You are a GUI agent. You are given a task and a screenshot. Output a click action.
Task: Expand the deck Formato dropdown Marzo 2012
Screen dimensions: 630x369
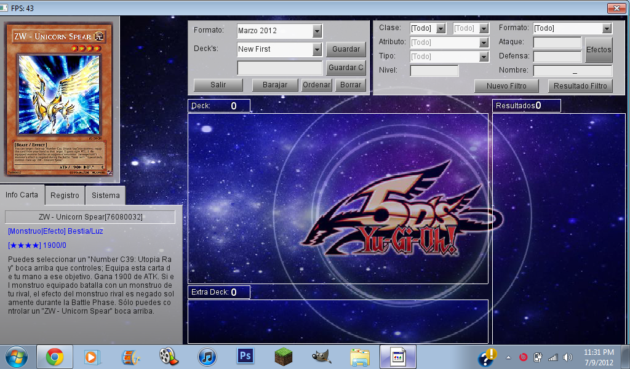[317, 31]
